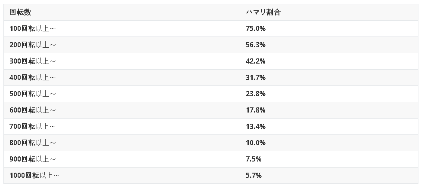424x189 pixels.
Task: Click the 10.0% value cell
Action: coord(256,143)
